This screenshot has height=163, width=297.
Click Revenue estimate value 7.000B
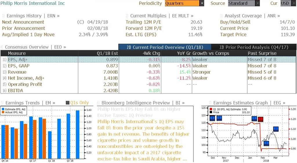click(111, 72)
